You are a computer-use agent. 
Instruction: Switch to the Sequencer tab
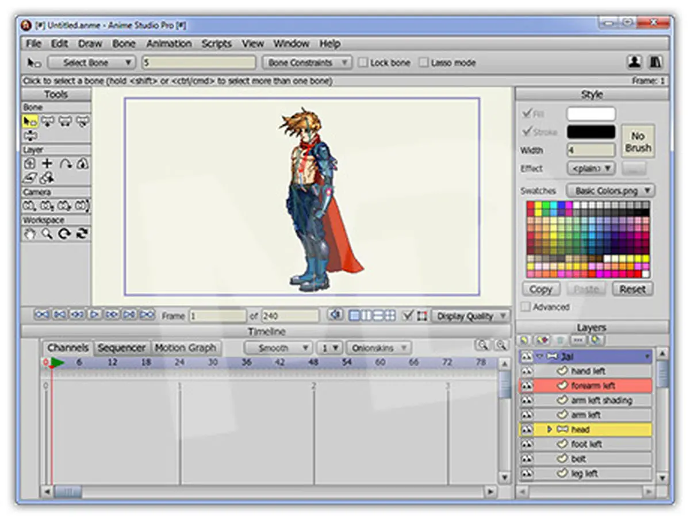(121, 348)
